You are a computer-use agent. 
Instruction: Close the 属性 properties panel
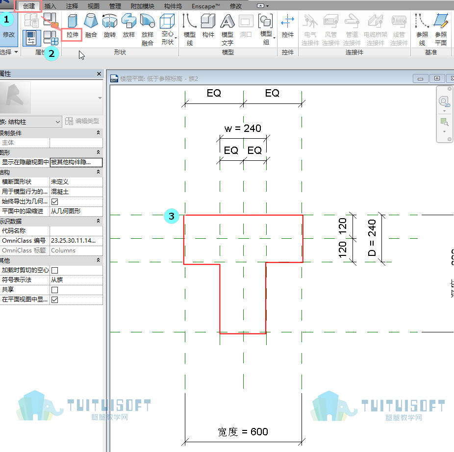click(x=99, y=74)
